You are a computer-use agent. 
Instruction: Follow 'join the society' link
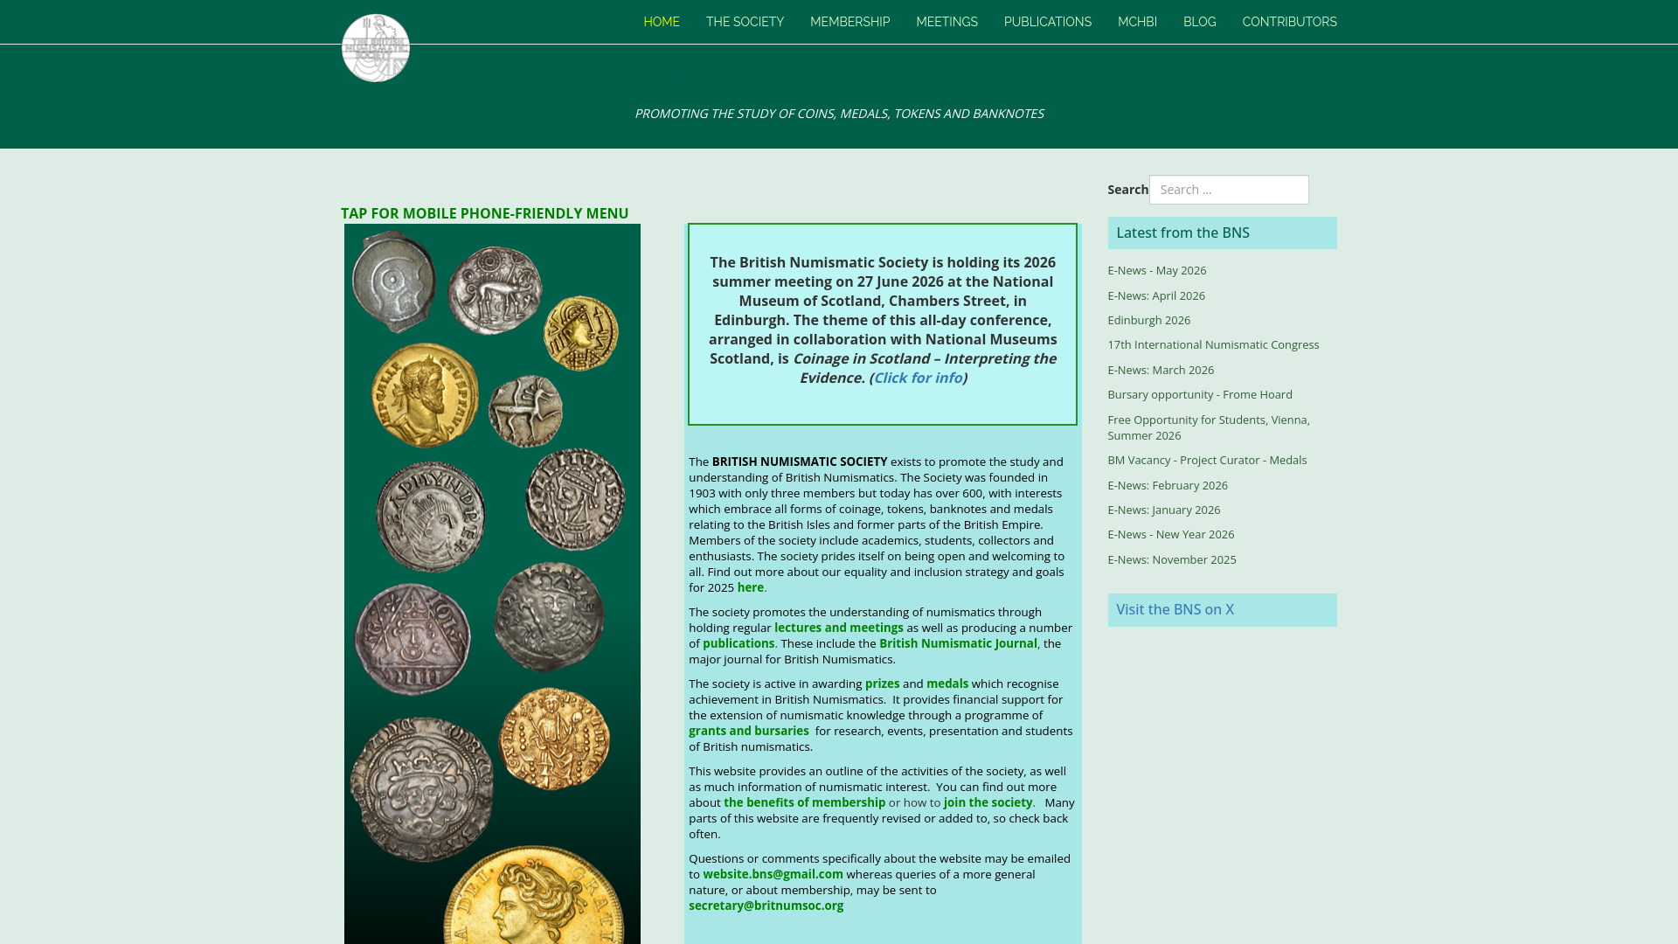[x=988, y=802]
